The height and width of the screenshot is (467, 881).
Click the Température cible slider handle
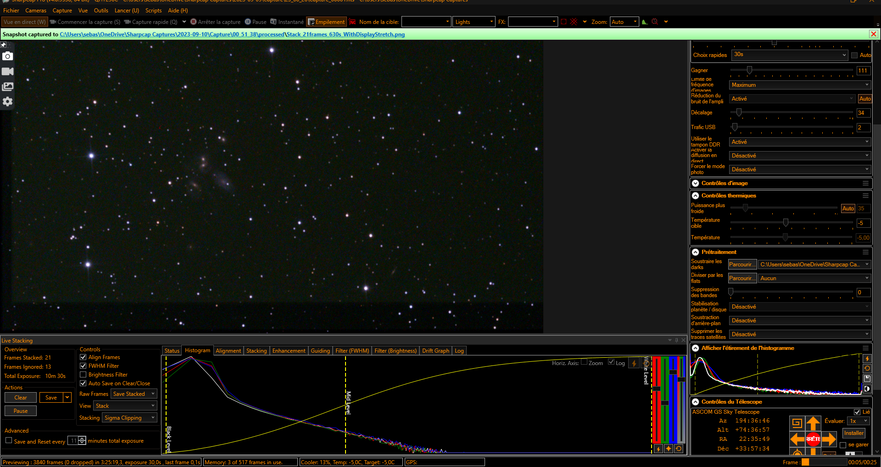pyautogui.click(x=786, y=222)
